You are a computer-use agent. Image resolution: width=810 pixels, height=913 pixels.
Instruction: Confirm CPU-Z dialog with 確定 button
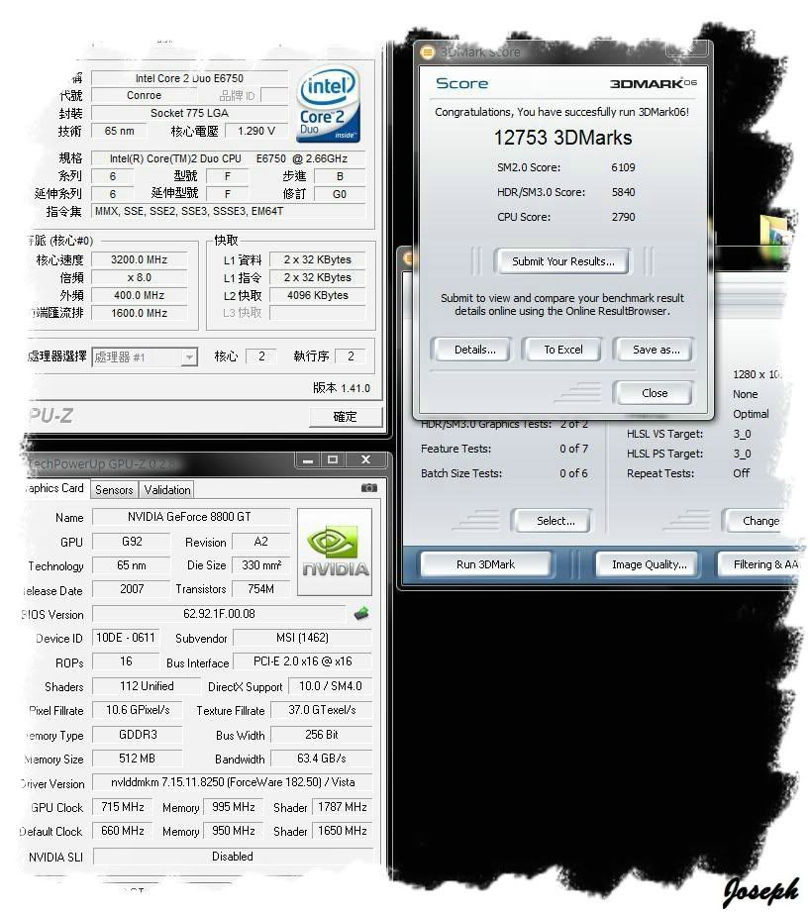coord(344,417)
